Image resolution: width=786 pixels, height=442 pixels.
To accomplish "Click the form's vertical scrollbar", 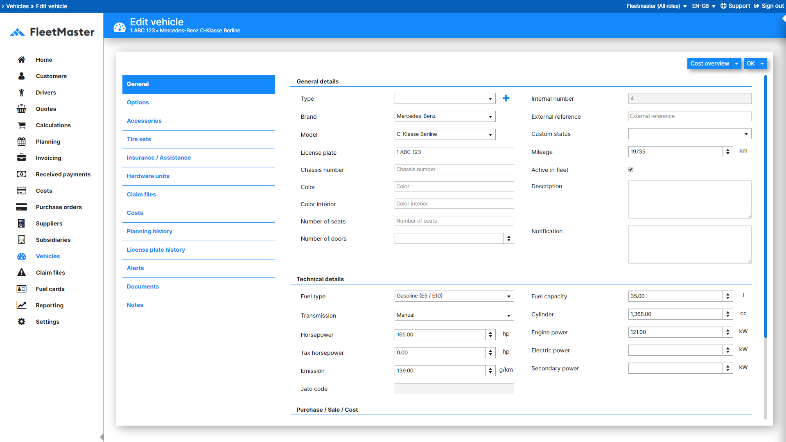I will (766, 206).
